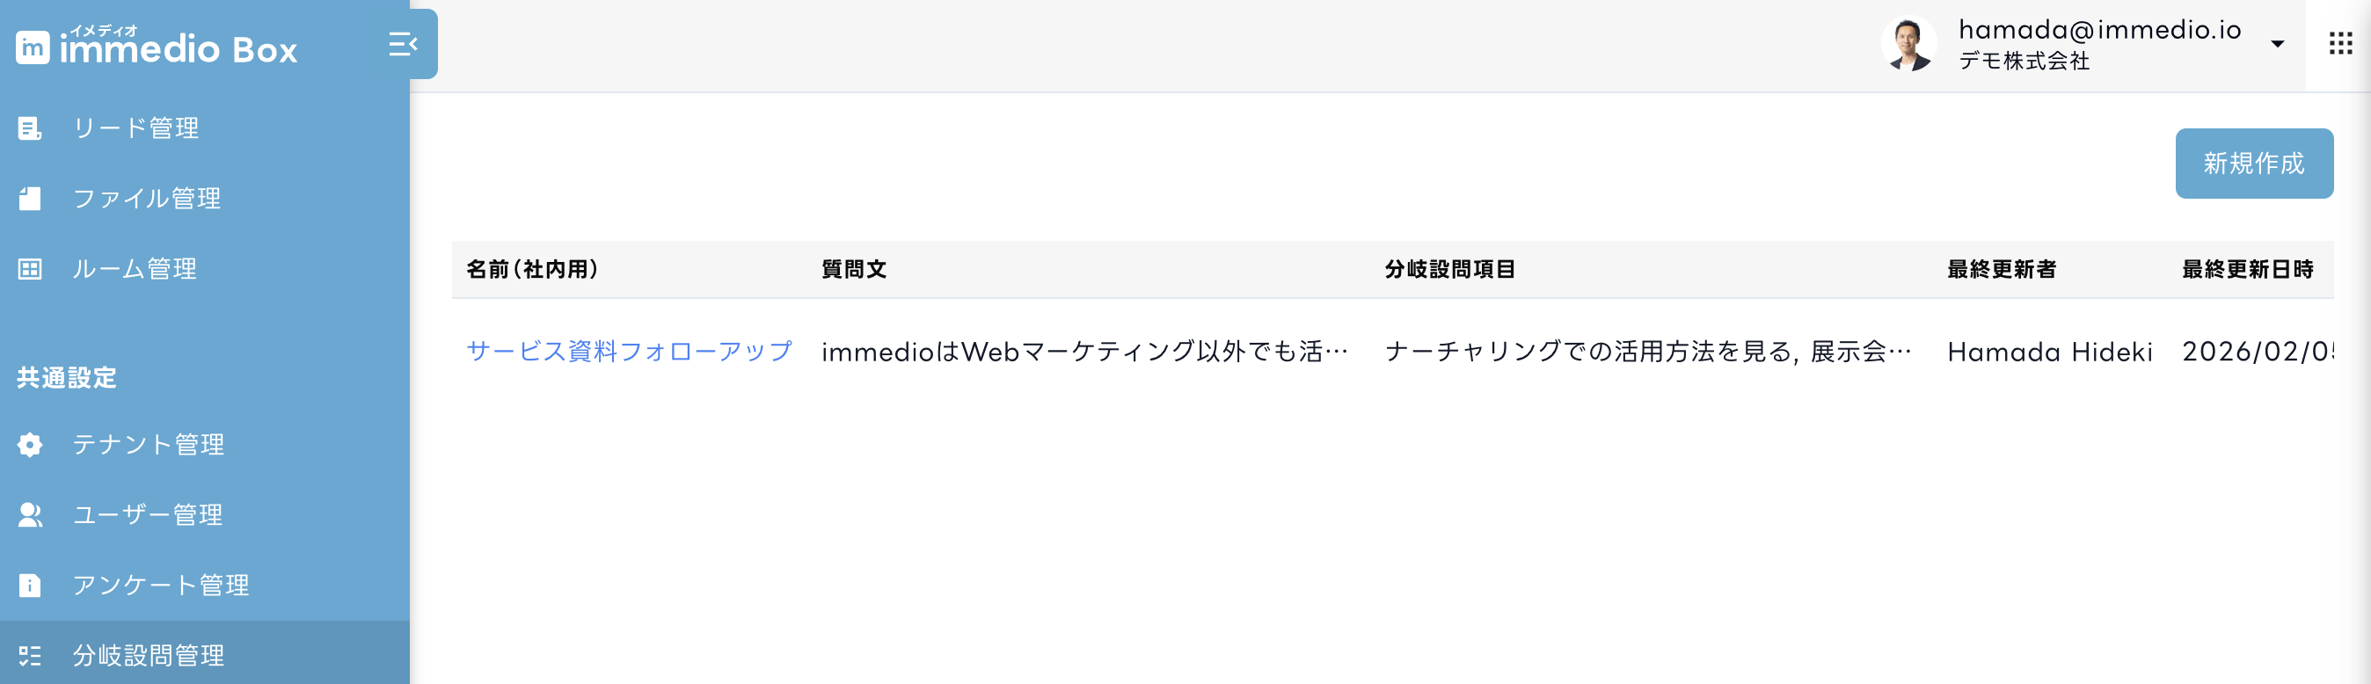Click the アンケート管理 document icon
This screenshot has height=684, width=2371.
coord(29,586)
